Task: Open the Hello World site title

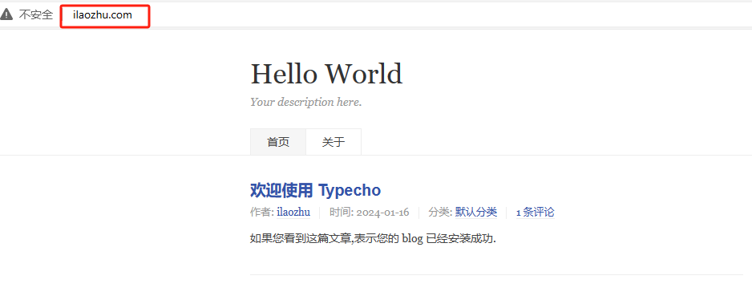Action: [x=326, y=74]
